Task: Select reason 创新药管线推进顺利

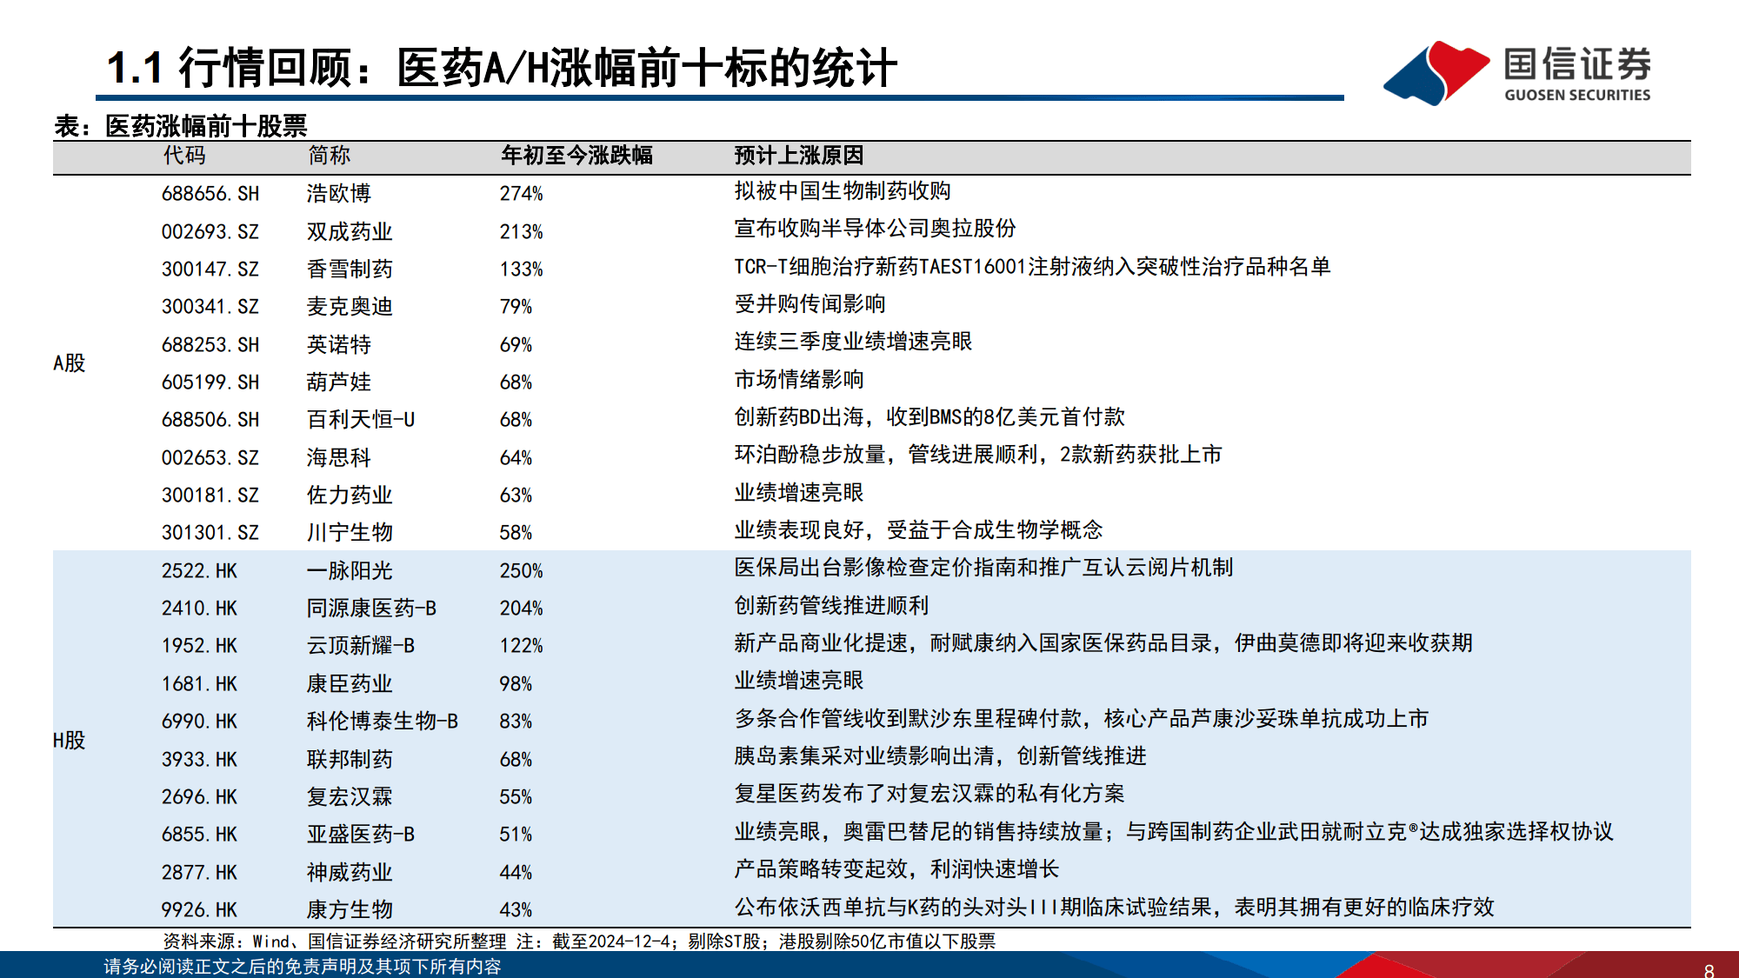Action: 831,605
